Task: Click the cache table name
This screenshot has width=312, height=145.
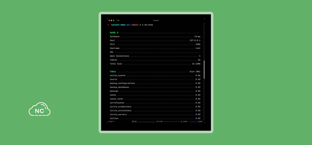Action: click(x=113, y=95)
